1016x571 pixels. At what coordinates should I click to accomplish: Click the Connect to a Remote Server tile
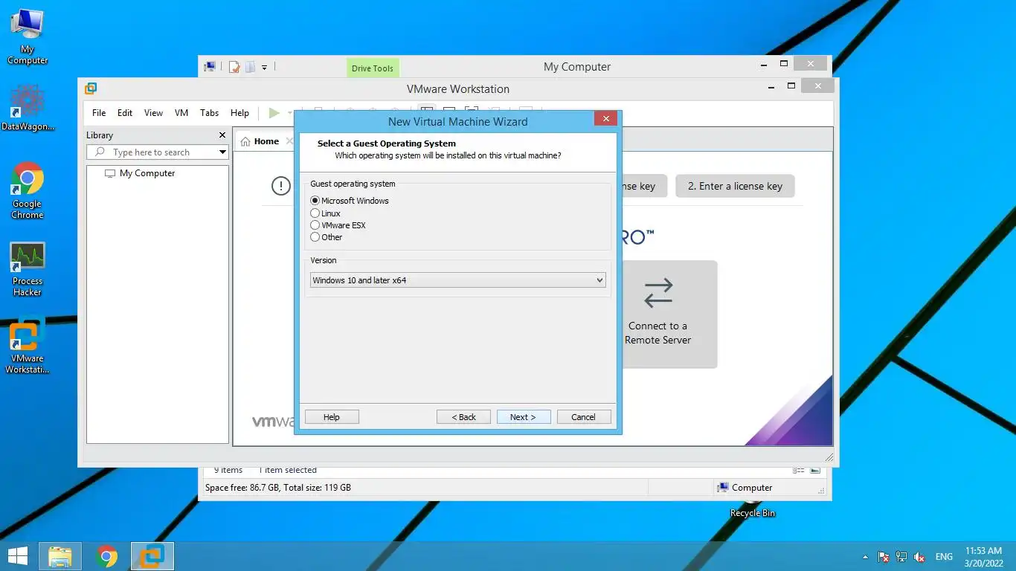pos(658,314)
